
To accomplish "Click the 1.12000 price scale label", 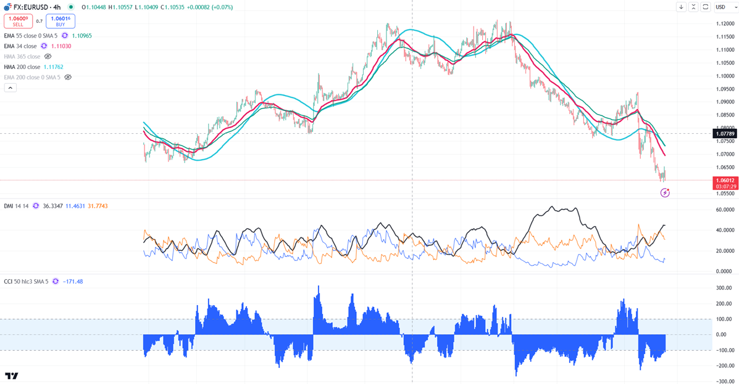I will pos(725,23).
